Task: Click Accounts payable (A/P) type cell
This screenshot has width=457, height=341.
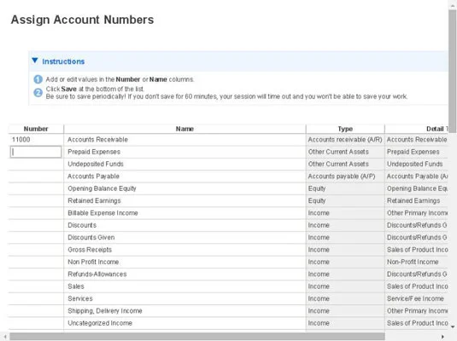Action: click(345, 176)
